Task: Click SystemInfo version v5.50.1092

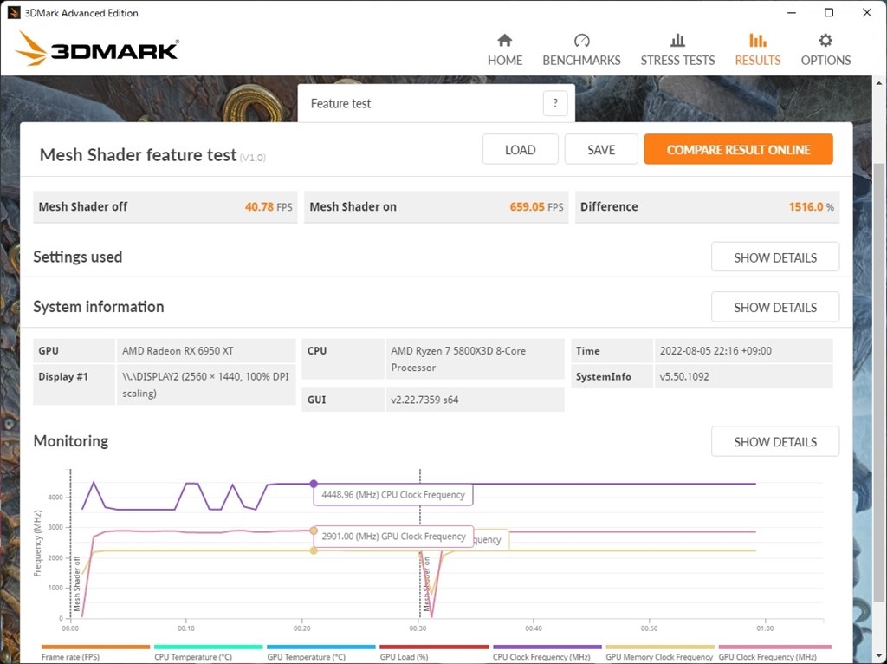Action: pos(743,376)
